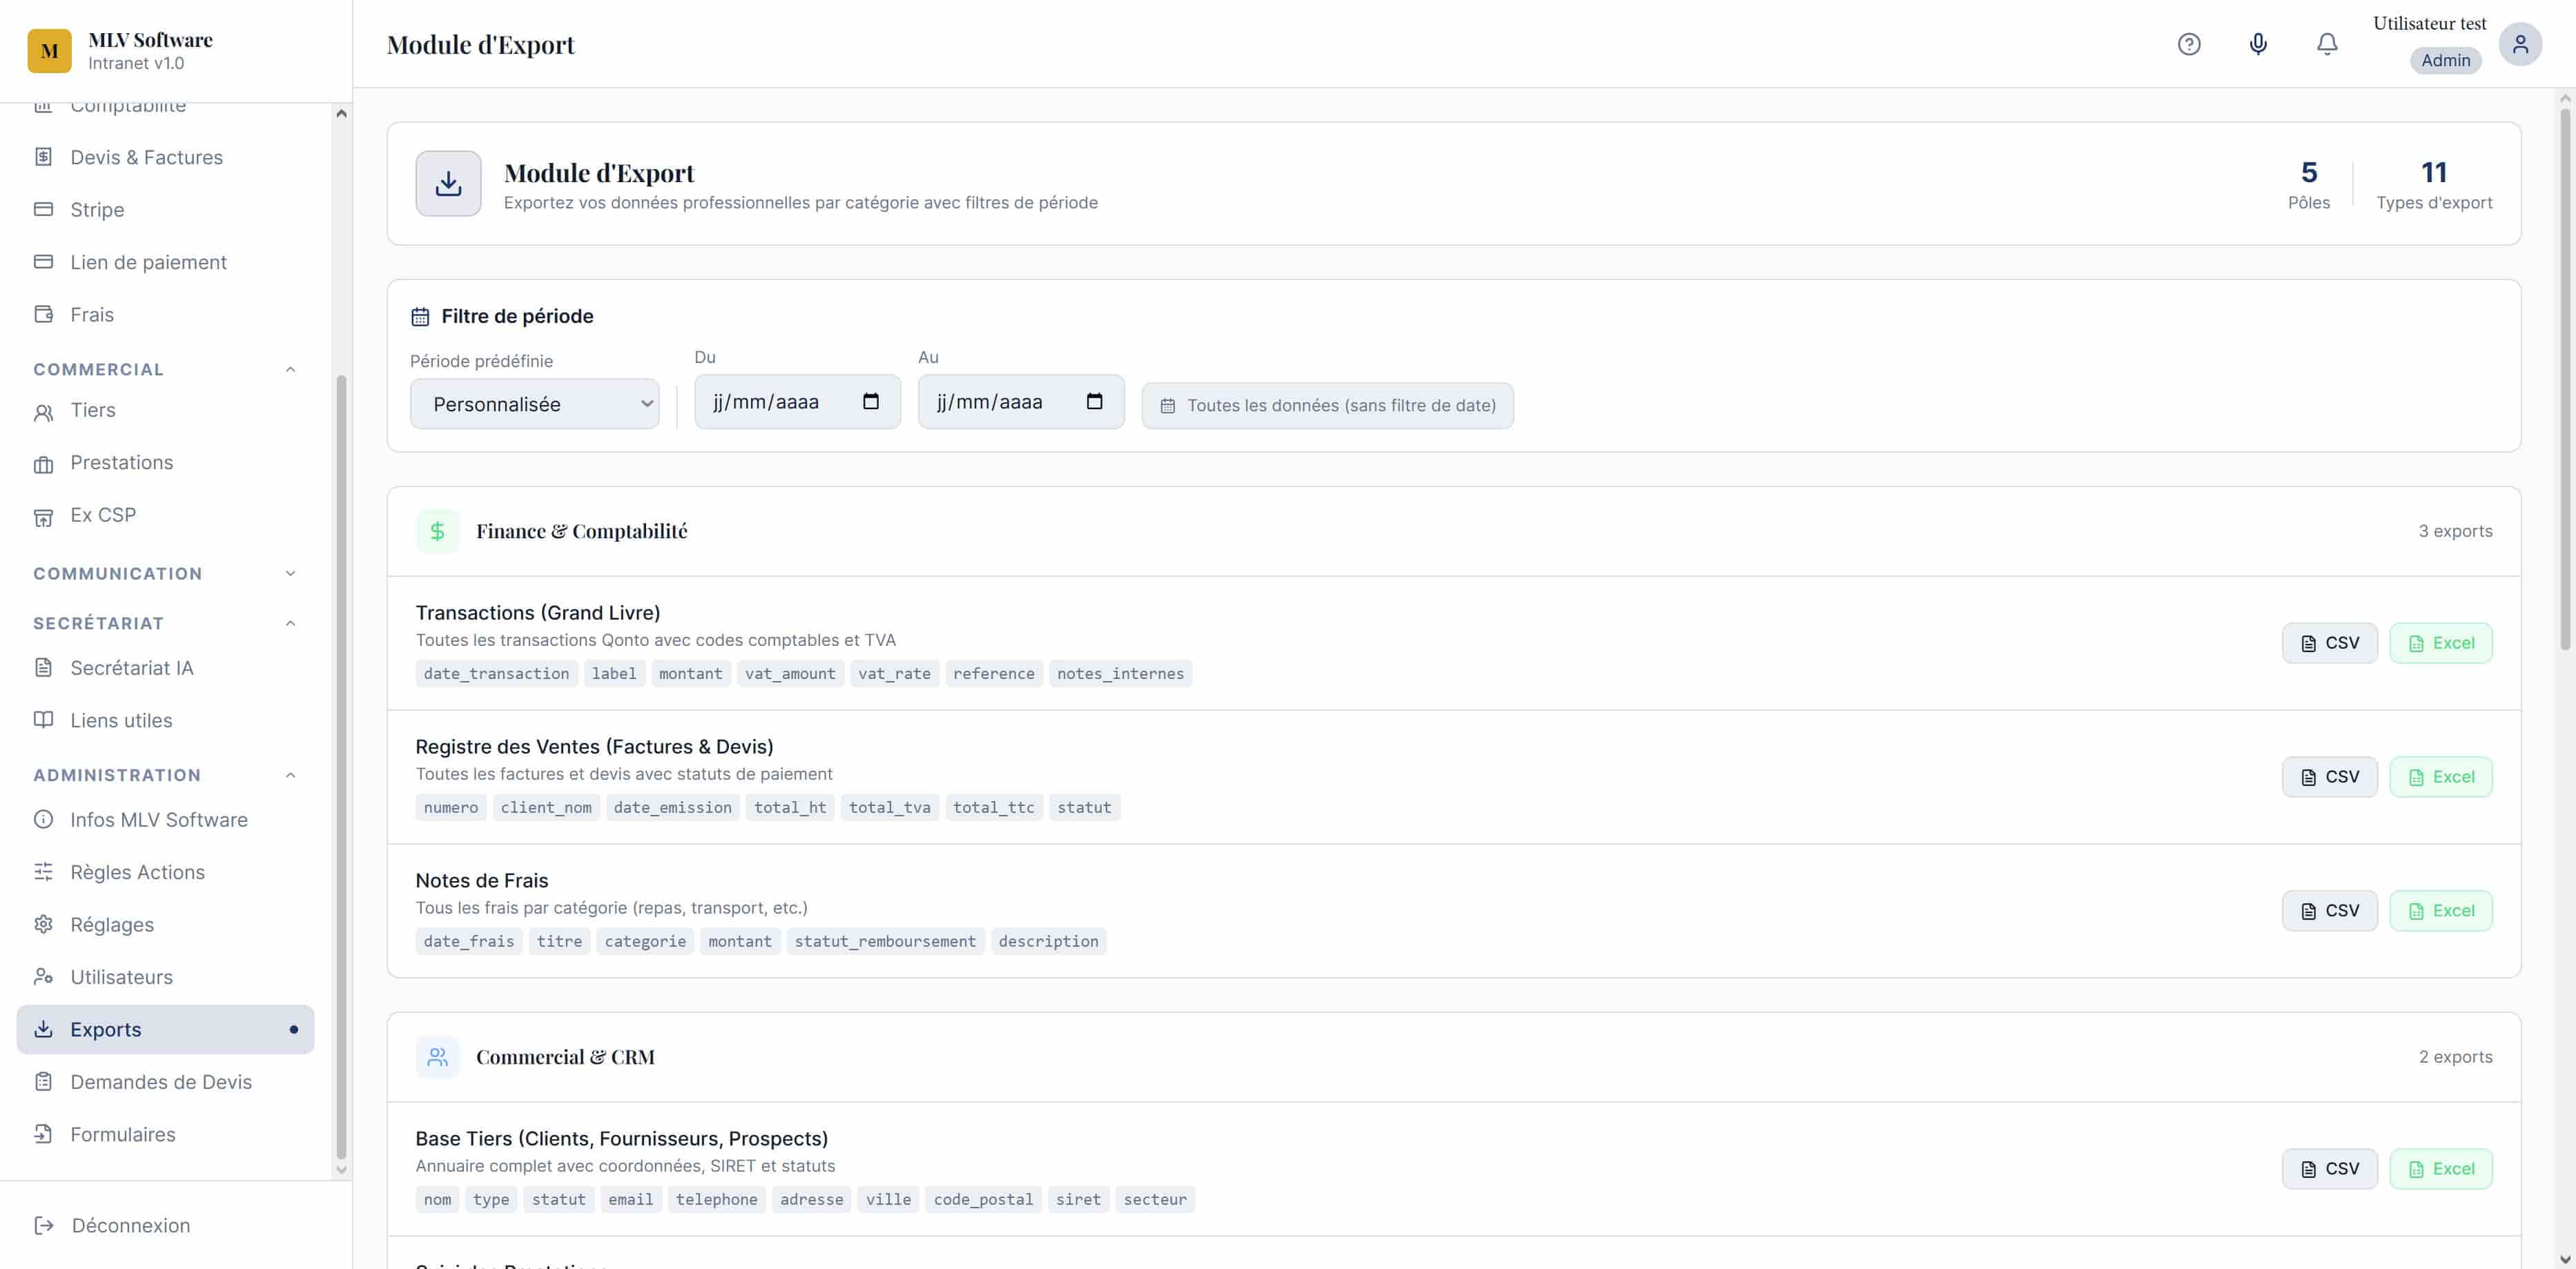Click the vat_amount field tag

coord(790,674)
